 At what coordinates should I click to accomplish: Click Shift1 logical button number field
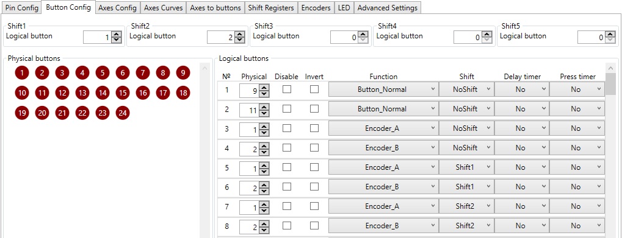pyautogui.click(x=97, y=38)
